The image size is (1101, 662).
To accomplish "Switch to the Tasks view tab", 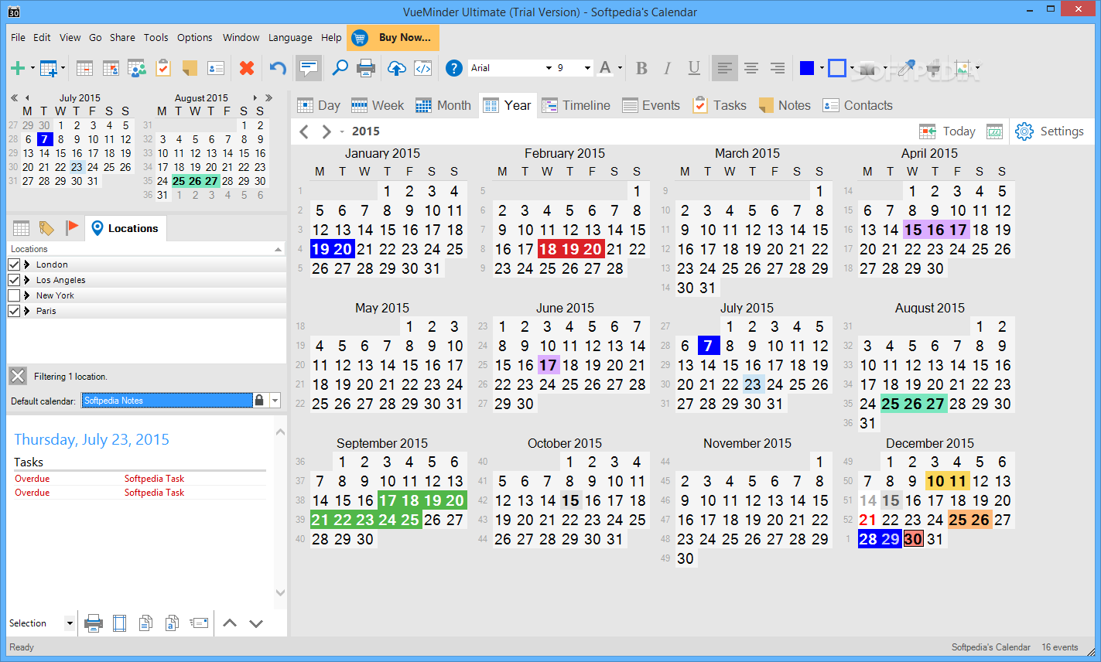I will click(x=720, y=105).
